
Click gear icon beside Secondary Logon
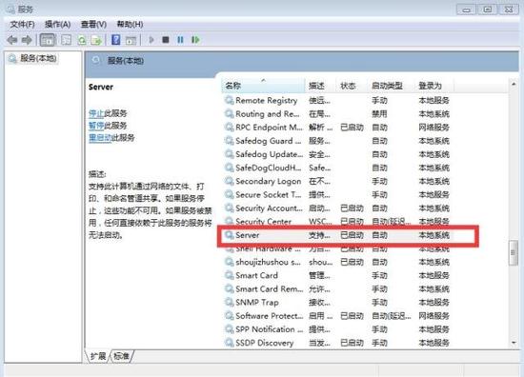(229, 181)
